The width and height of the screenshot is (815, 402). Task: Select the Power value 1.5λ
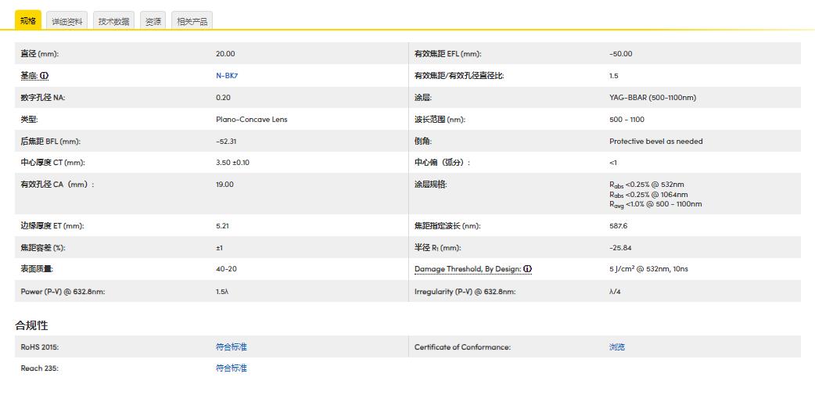pyautogui.click(x=222, y=291)
